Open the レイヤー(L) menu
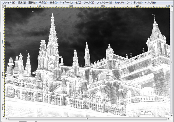The image size is (174, 122). (66, 3)
